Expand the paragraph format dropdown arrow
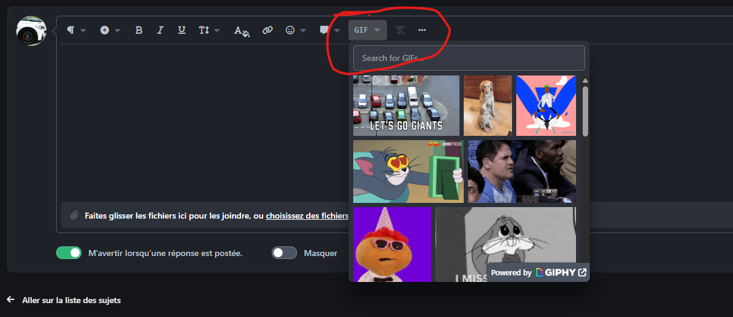The width and height of the screenshot is (733, 317). (x=83, y=30)
